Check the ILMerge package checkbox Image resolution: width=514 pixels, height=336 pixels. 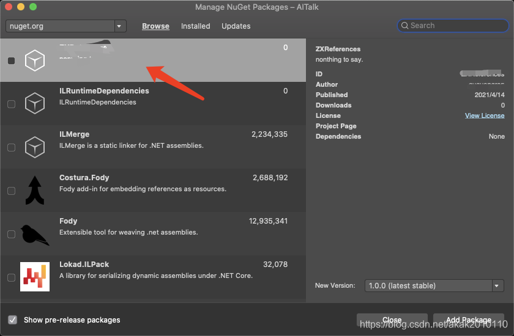[x=12, y=147]
